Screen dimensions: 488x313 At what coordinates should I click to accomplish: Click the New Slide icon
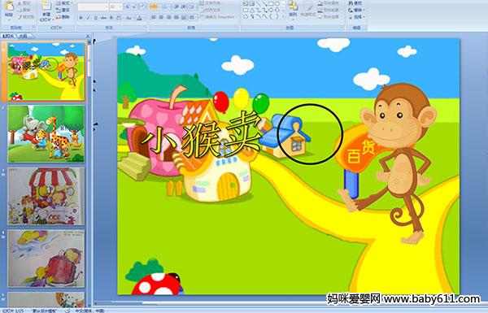pyautogui.click(x=46, y=7)
